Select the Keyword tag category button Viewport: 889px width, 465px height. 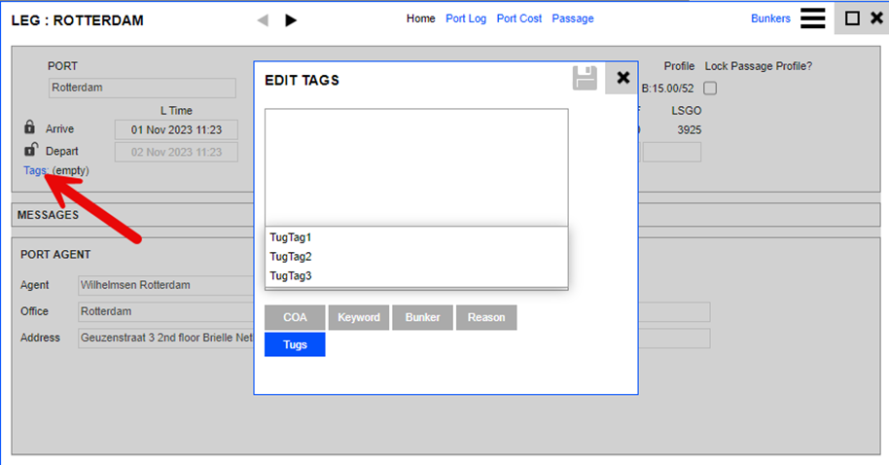click(359, 318)
